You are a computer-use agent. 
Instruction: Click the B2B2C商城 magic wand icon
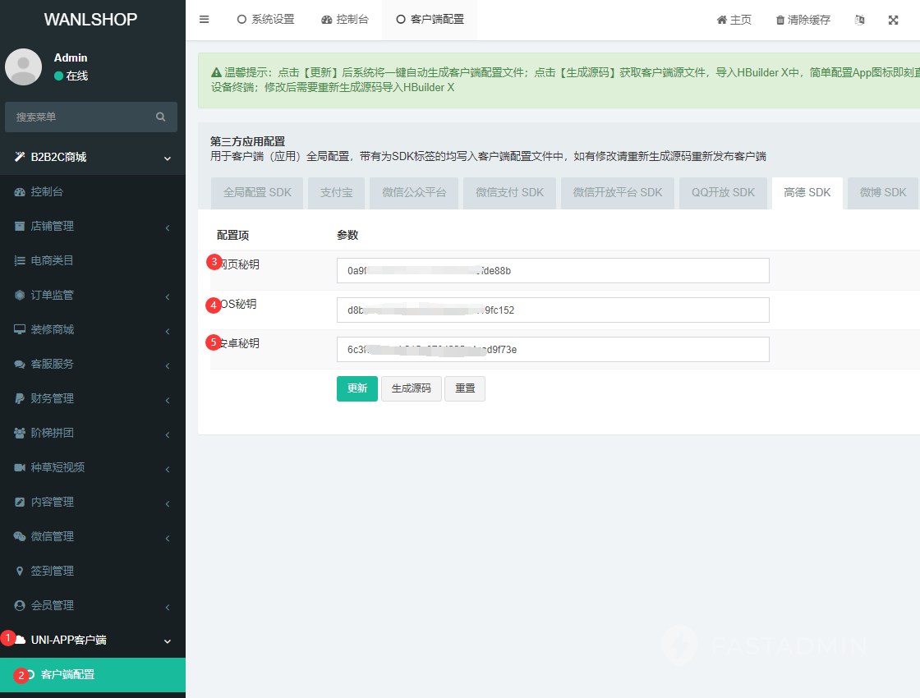(x=20, y=157)
